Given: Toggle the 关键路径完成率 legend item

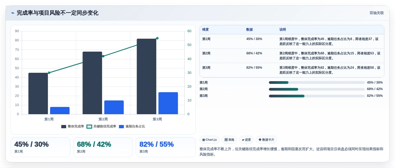Looking at the screenshot, I should [101, 126].
